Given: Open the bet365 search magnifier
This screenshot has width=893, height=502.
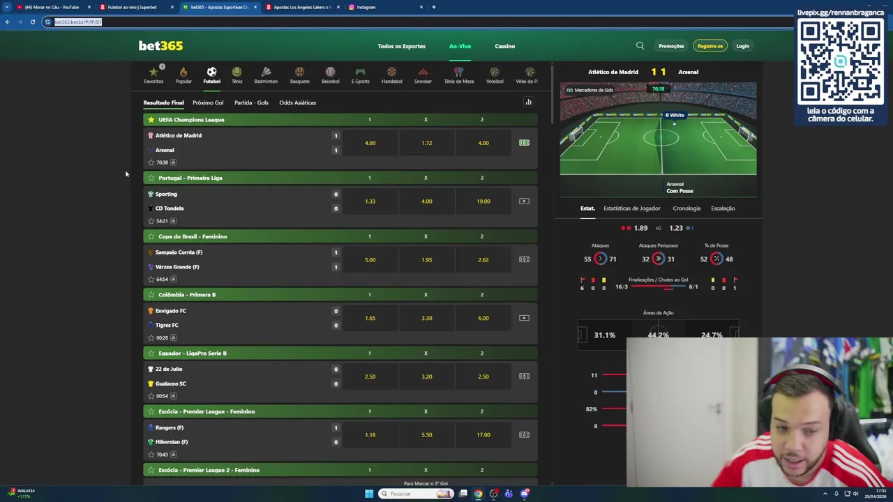Looking at the screenshot, I should click(640, 46).
